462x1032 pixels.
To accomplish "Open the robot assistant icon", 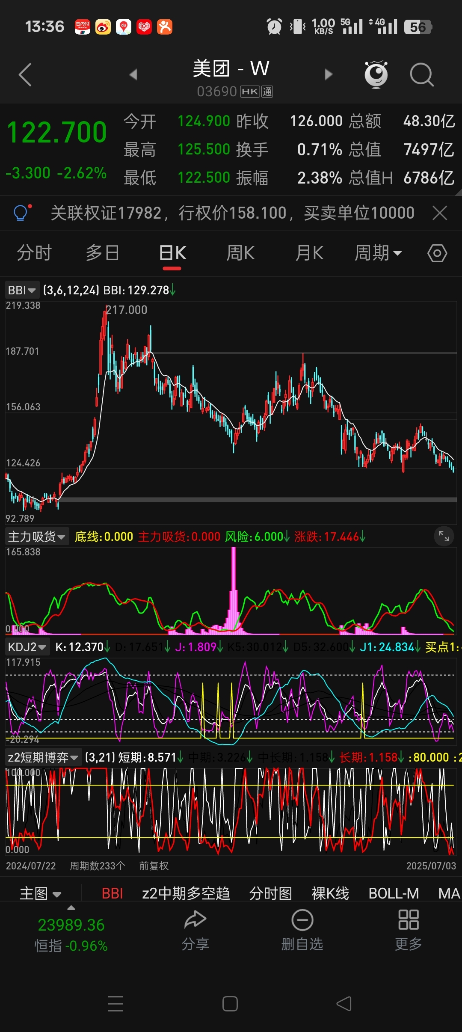I will pos(376,74).
